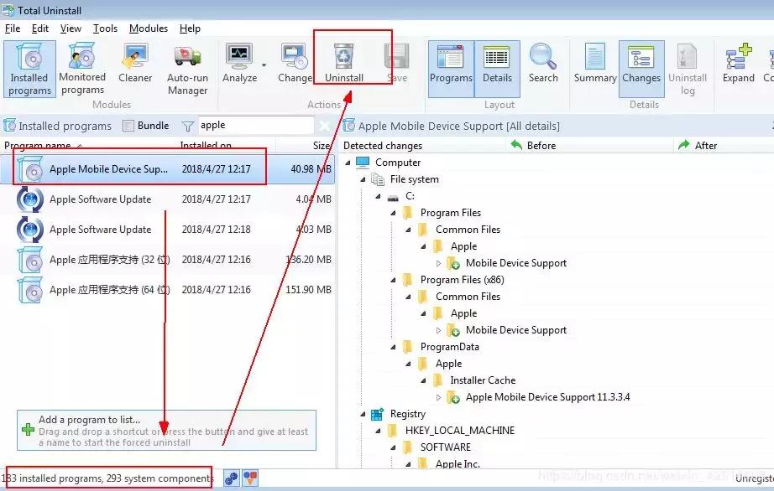Collapse the Registry tree node
Screen dimensions: 774x491
point(363,414)
